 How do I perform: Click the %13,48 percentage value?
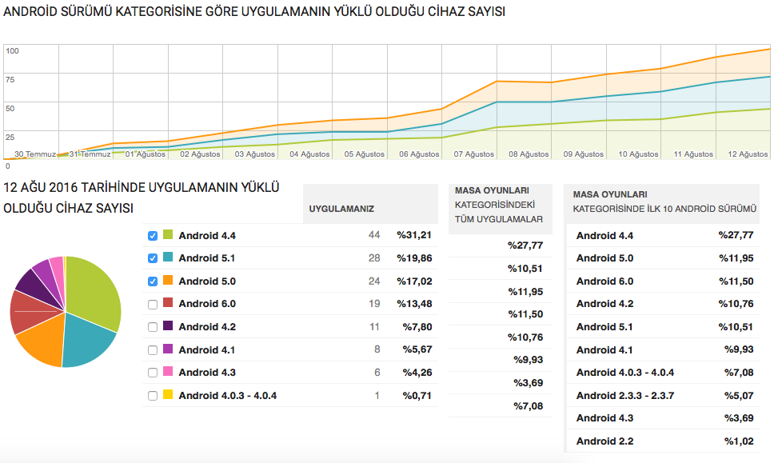[414, 304]
